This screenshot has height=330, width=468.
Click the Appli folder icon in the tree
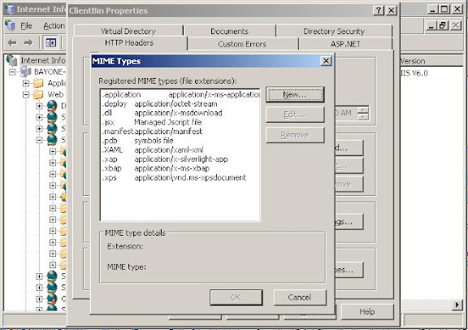click(x=38, y=83)
